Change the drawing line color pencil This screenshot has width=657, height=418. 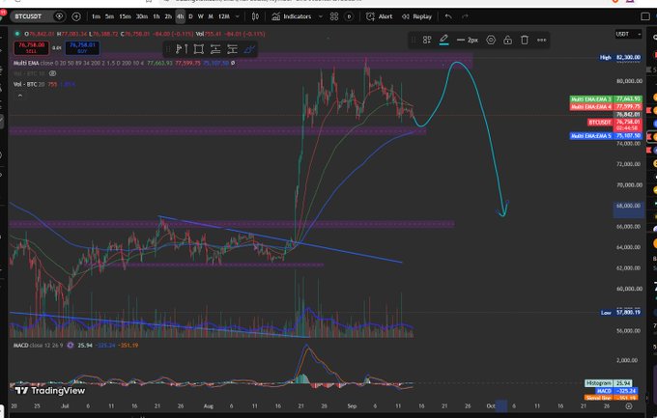tap(443, 41)
